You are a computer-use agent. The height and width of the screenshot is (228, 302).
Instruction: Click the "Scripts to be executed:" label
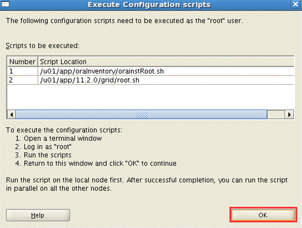point(42,46)
